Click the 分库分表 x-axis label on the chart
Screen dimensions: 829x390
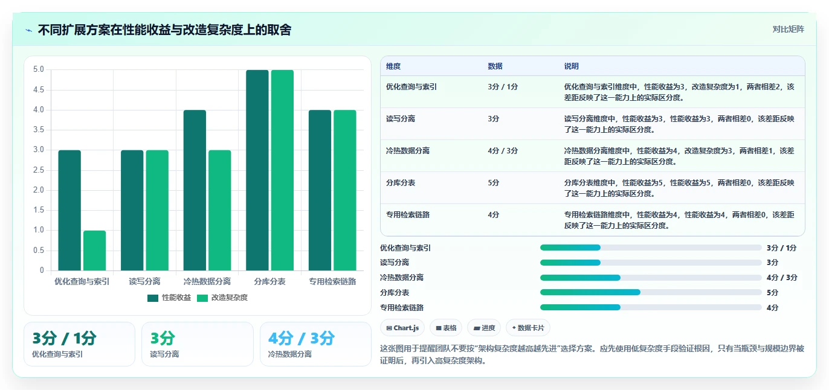pyautogui.click(x=270, y=281)
